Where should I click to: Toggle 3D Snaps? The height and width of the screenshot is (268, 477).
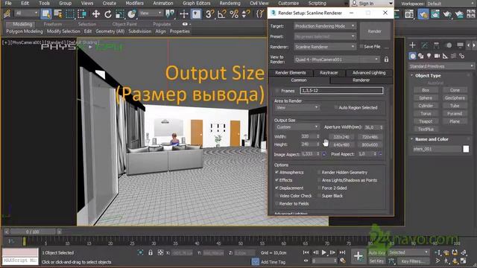[209, 13]
